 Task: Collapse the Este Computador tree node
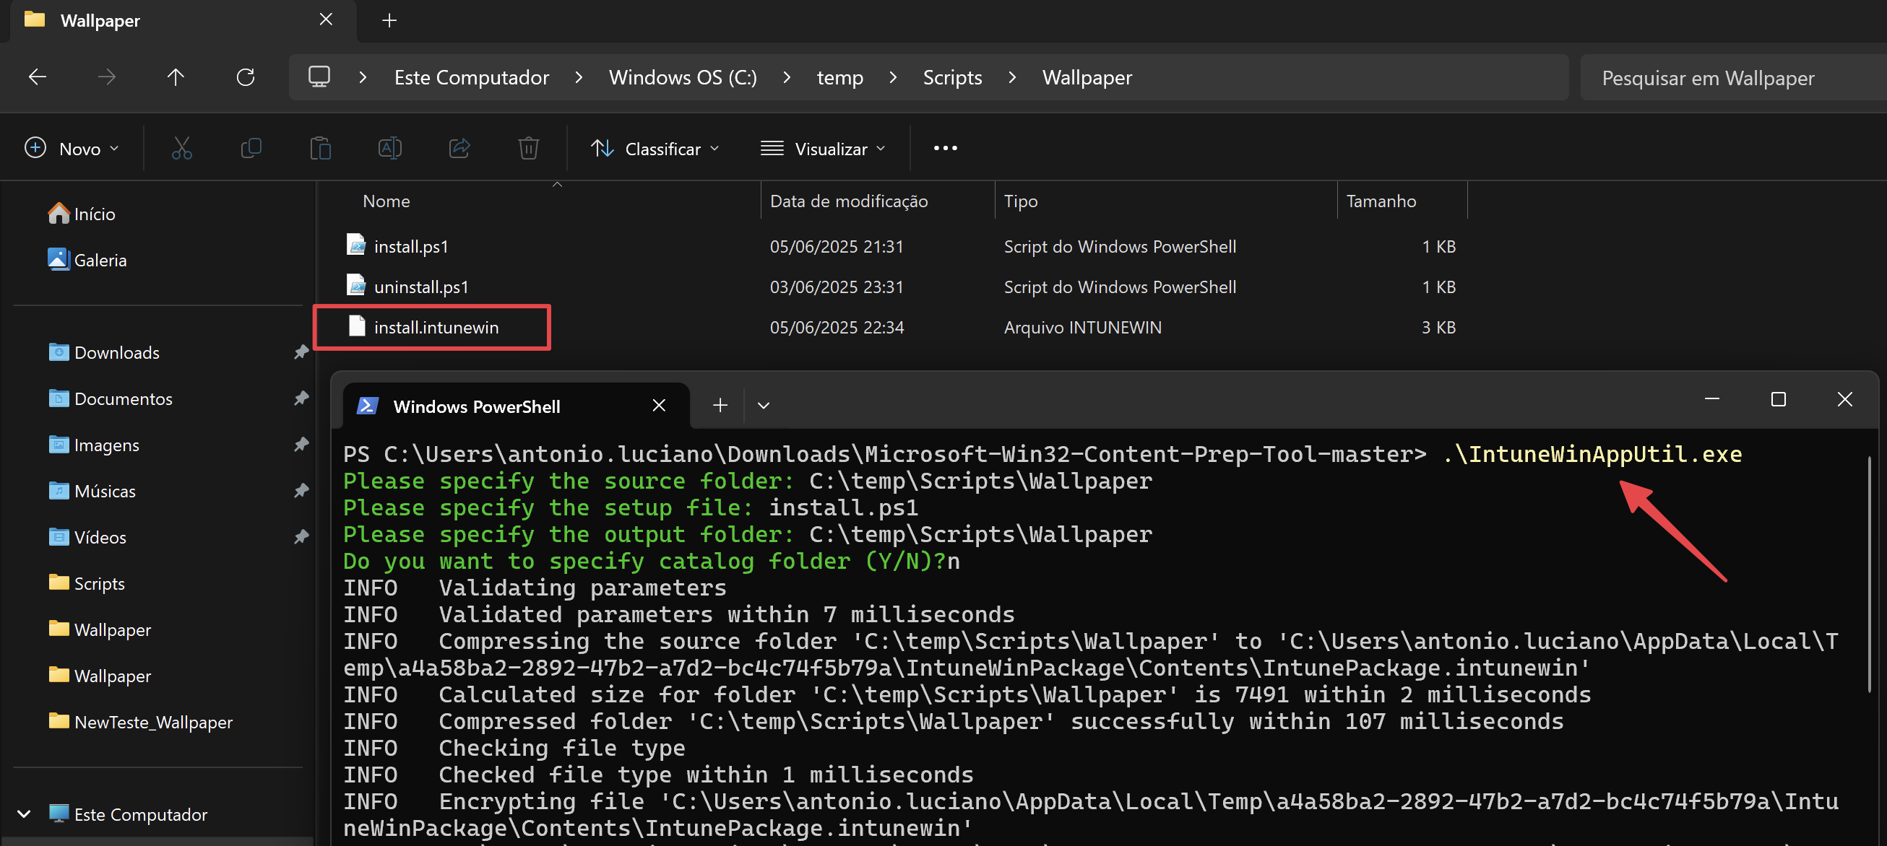click(23, 814)
